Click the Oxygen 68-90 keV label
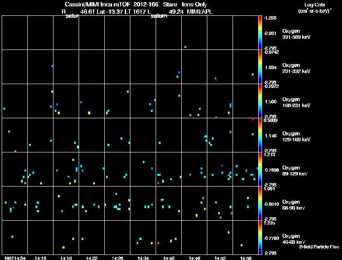The width and height of the screenshot is (342, 260). pyautogui.click(x=294, y=205)
